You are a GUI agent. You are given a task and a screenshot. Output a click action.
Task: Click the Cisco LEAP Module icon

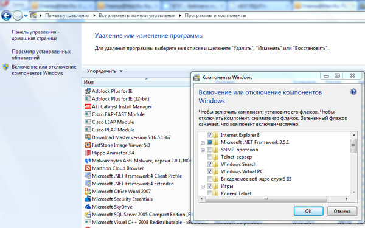coord(88,122)
